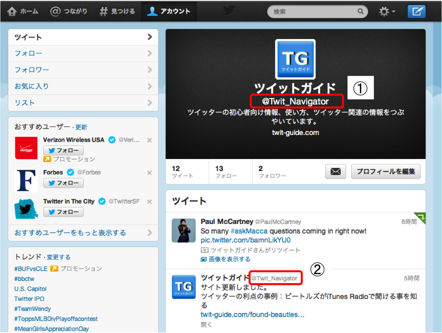
Task: Dismiss the Forbes suggestion
Action: pos(149,172)
